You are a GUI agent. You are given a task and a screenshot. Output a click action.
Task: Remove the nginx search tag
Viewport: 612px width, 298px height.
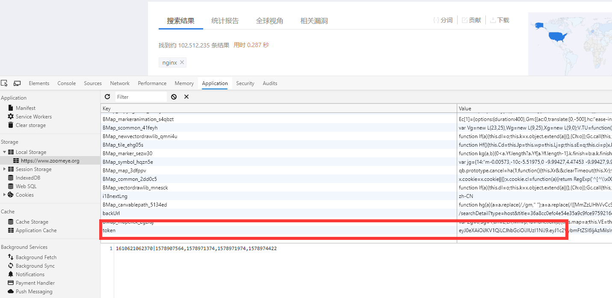tap(182, 62)
